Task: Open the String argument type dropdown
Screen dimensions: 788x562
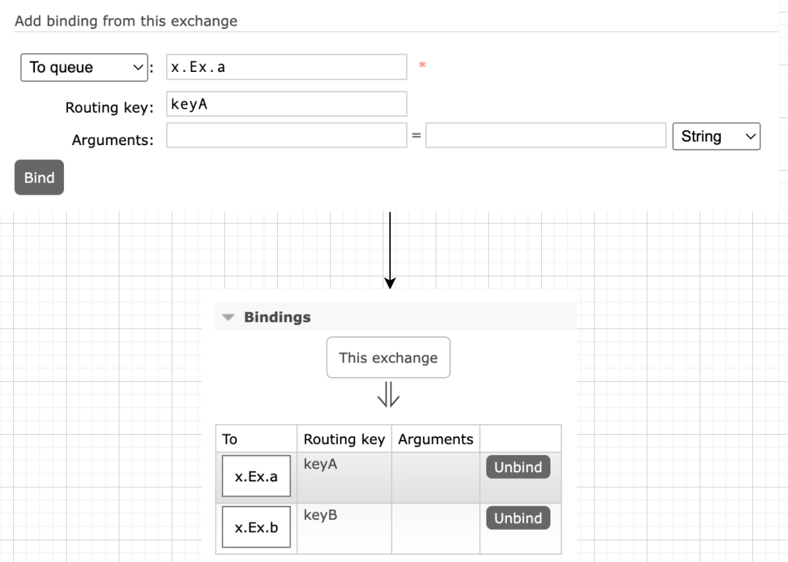Action: pyautogui.click(x=716, y=136)
